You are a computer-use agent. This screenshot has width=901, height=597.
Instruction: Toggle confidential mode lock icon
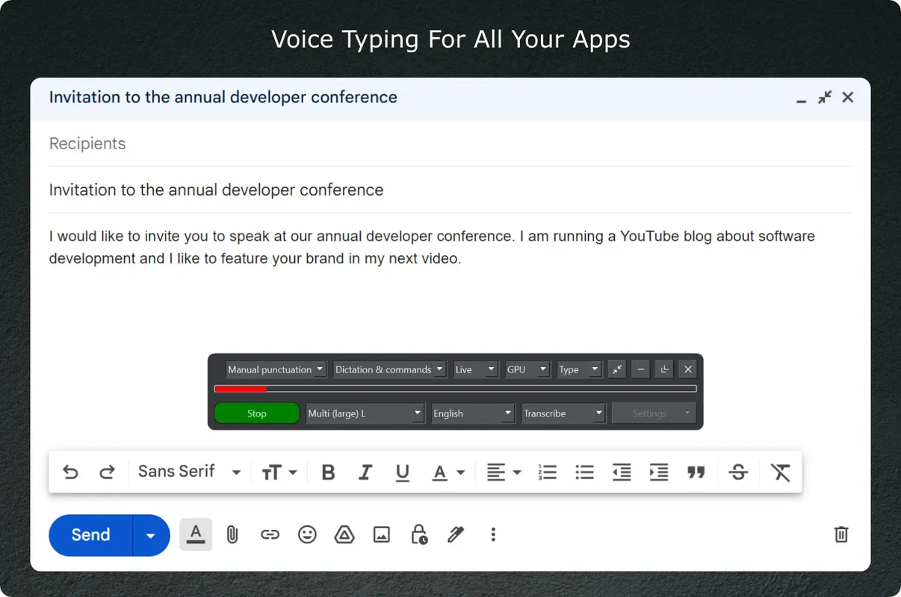click(x=419, y=534)
